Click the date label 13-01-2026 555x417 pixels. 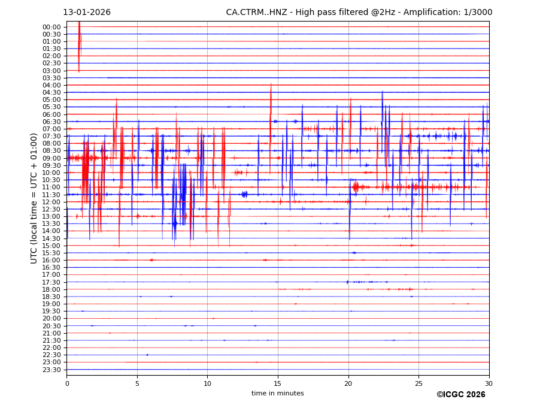pyautogui.click(x=87, y=13)
